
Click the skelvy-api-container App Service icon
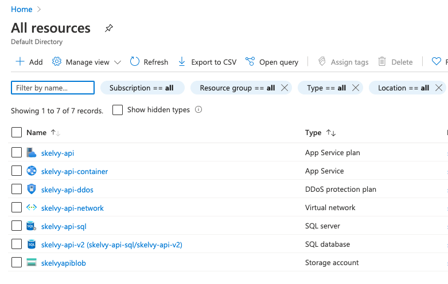(32, 171)
